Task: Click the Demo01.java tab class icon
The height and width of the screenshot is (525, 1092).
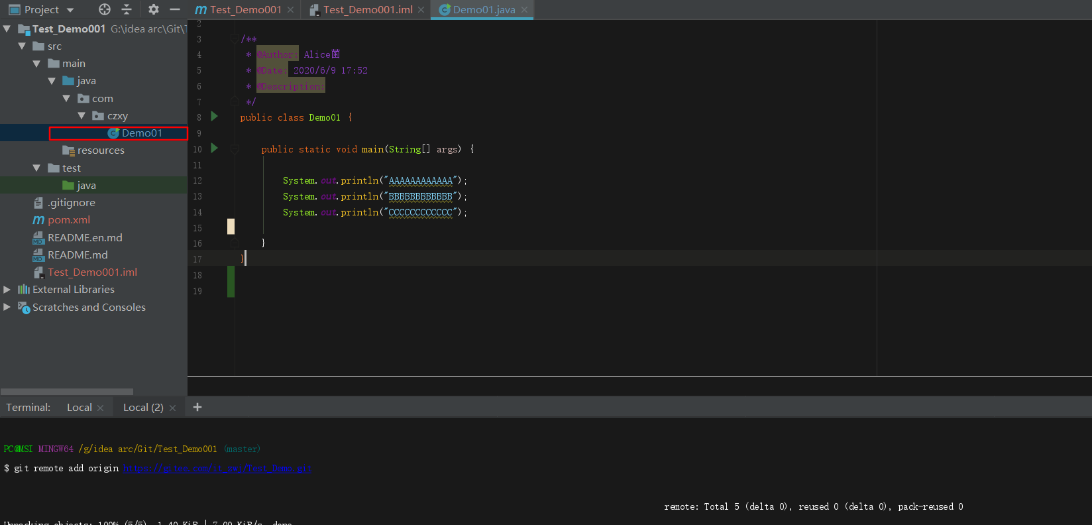Action: pos(445,10)
